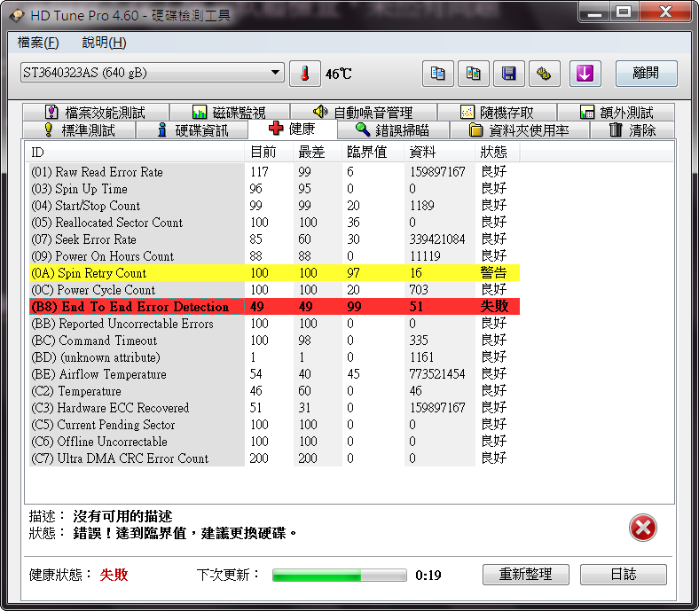Image resolution: width=699 pixels, height=611 pixels.
Task: Click the data value 339421084
Action: pyautogui.click(x=437, y=239)
